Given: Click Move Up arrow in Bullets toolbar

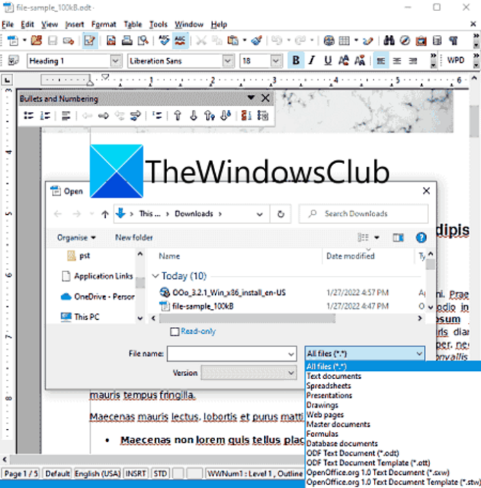Looking at the screenshot, I should click(178, 116).
